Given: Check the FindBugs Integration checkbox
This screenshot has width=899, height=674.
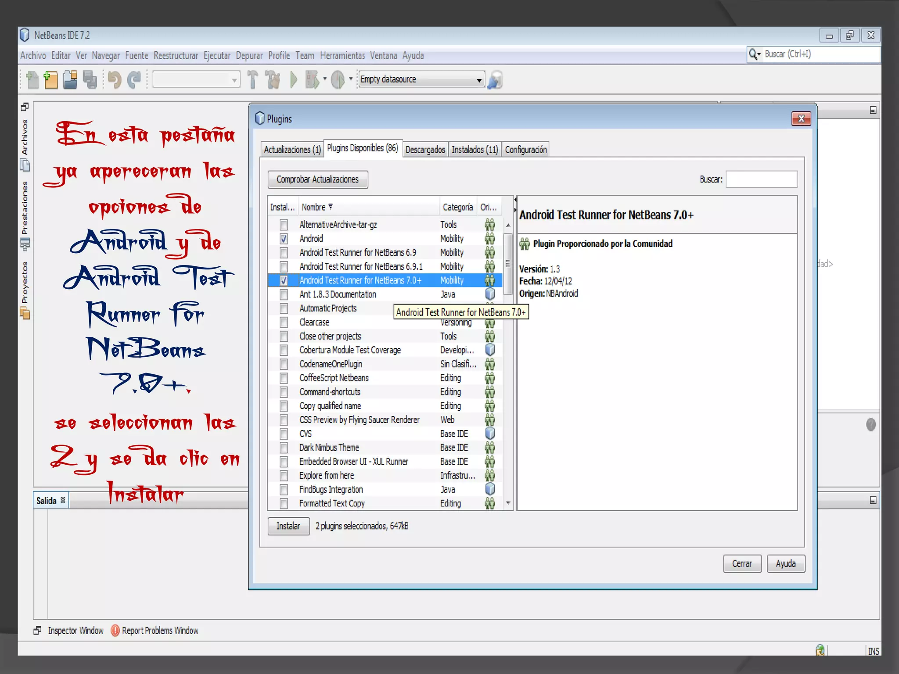Looking at the screenshot, I should click(x=284, y=489).
